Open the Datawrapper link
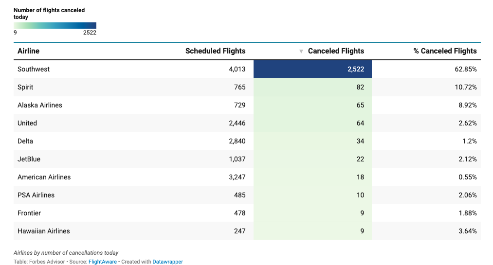Image resolution: width=493 pixels, height=265 pixels. [x=167, y=262]
